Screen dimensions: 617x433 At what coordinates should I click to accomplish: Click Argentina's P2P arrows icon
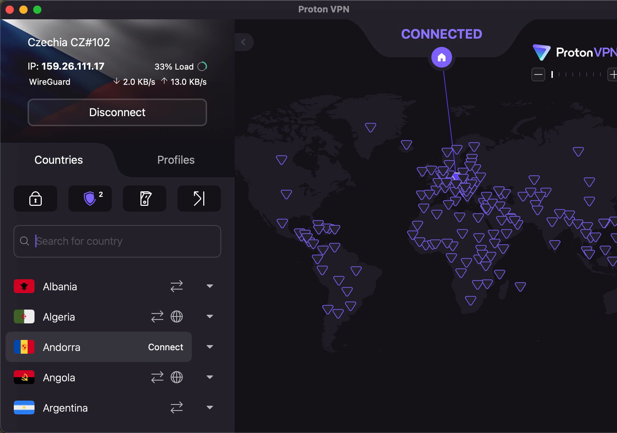(x=177, y=407)
